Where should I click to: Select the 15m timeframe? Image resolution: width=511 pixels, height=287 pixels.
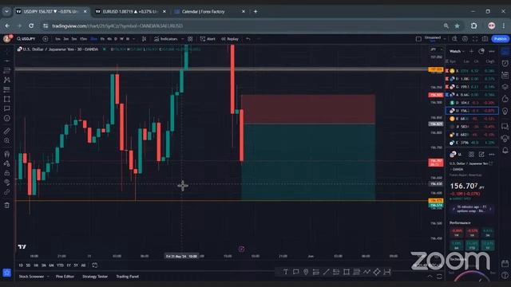point(83,39)
